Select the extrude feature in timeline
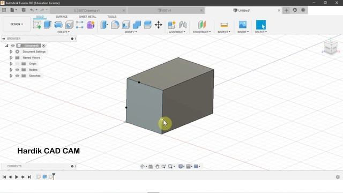The height and width of the screenshot is (193, 343). coord(44,177)
